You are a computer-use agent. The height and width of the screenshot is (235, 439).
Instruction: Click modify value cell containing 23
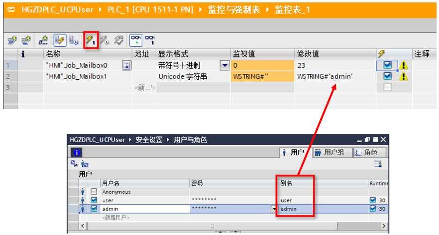pos(335,66)
